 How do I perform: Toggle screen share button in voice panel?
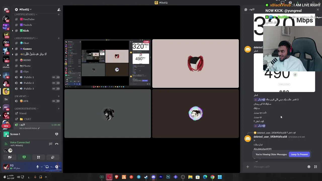pos(24,157)
